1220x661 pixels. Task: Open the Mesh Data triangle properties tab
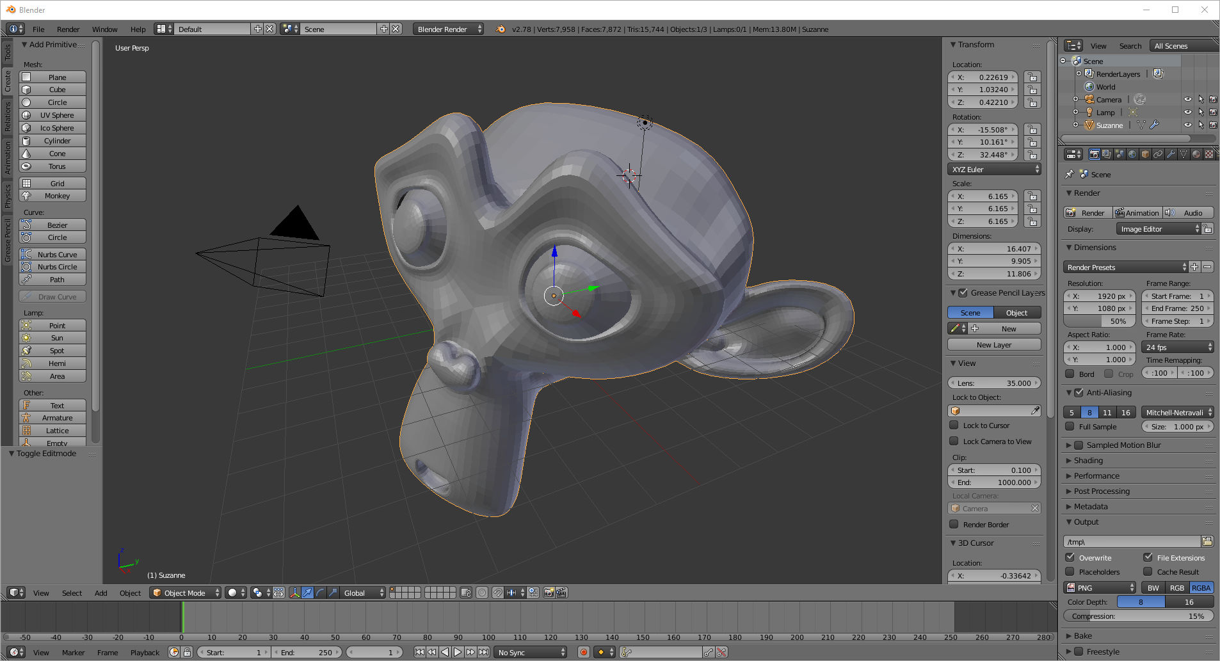(1184, 154)
